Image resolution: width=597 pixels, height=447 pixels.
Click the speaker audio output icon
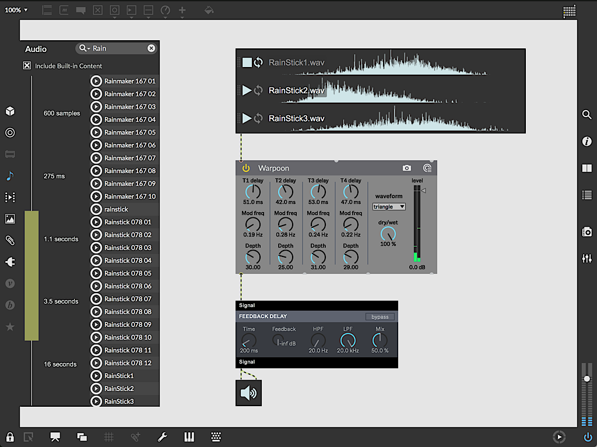248,393
